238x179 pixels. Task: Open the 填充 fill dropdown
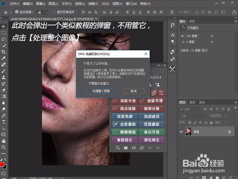[234, 123]
